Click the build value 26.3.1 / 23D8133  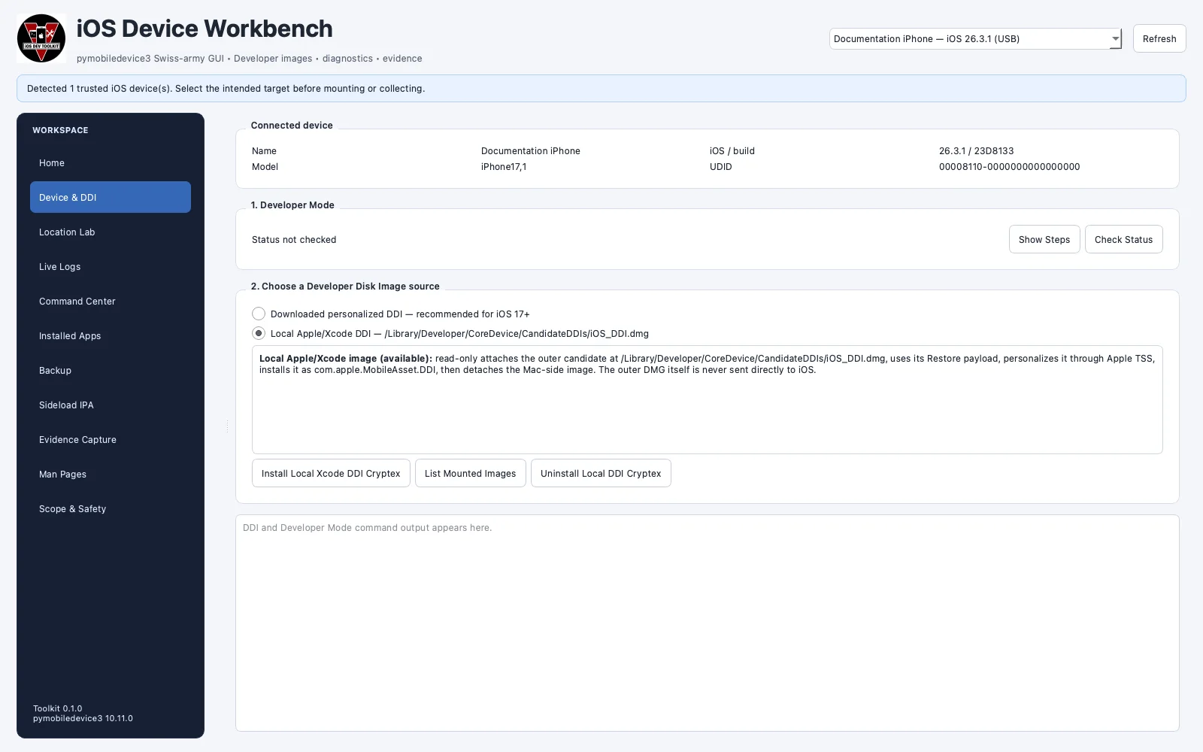click(x=976, y=151)
